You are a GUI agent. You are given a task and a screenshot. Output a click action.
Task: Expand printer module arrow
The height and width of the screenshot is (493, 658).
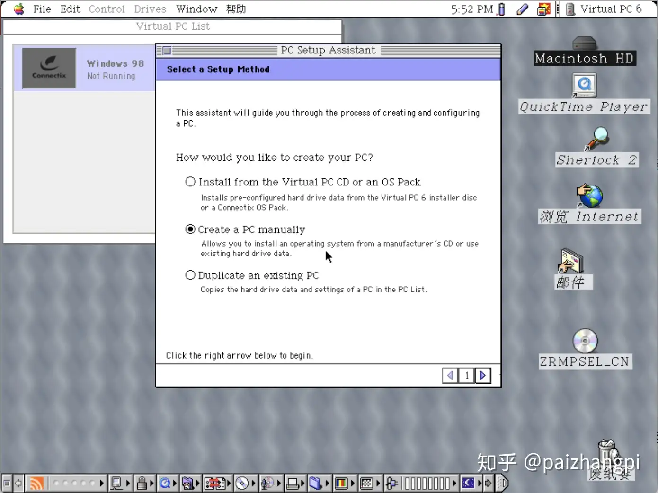(x=303, y=483)
